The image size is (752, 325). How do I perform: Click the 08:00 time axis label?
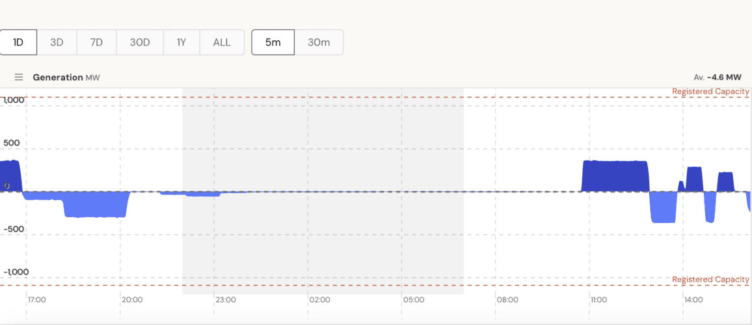pyautogui.click(x=507, y=300)
